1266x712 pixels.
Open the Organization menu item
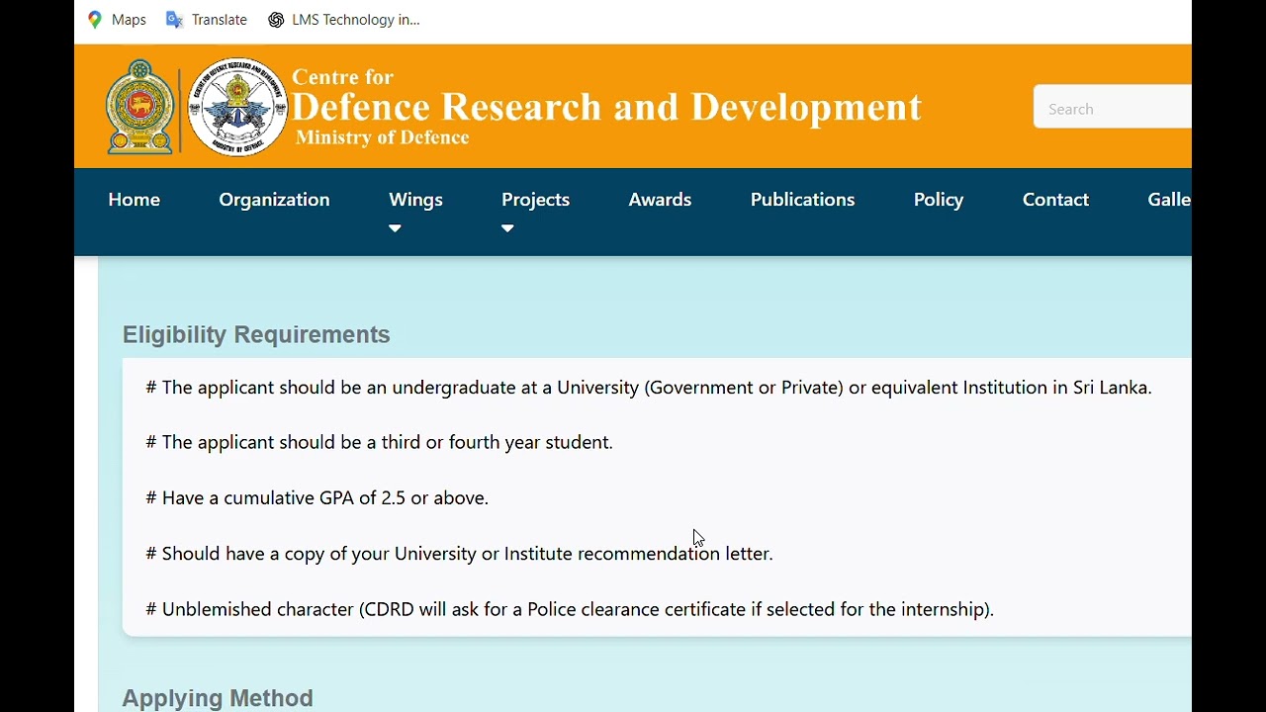[274, 200]
